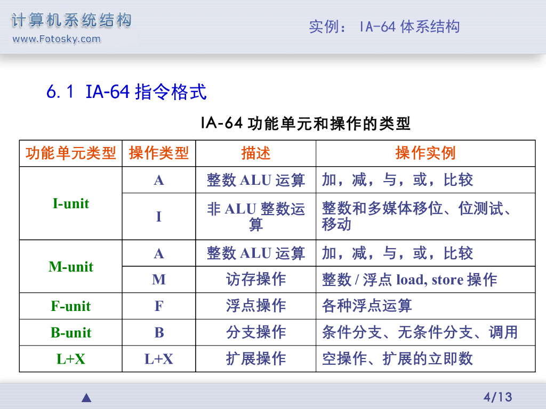Select the 描述 column header
Viewport: 546px width, 409px height.
[x=256, y=153]
